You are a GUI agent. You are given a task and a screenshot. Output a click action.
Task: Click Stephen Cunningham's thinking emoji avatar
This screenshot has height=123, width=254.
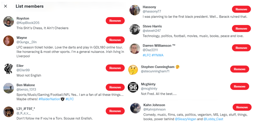tap(133, 70)
